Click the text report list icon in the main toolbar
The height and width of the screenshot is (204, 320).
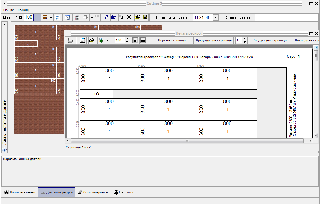click(77, 18)
